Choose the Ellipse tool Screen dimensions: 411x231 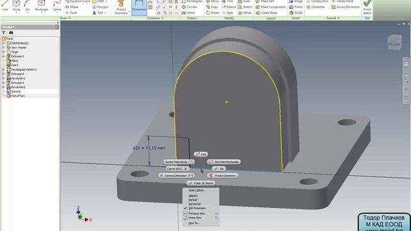pos(72,7)
